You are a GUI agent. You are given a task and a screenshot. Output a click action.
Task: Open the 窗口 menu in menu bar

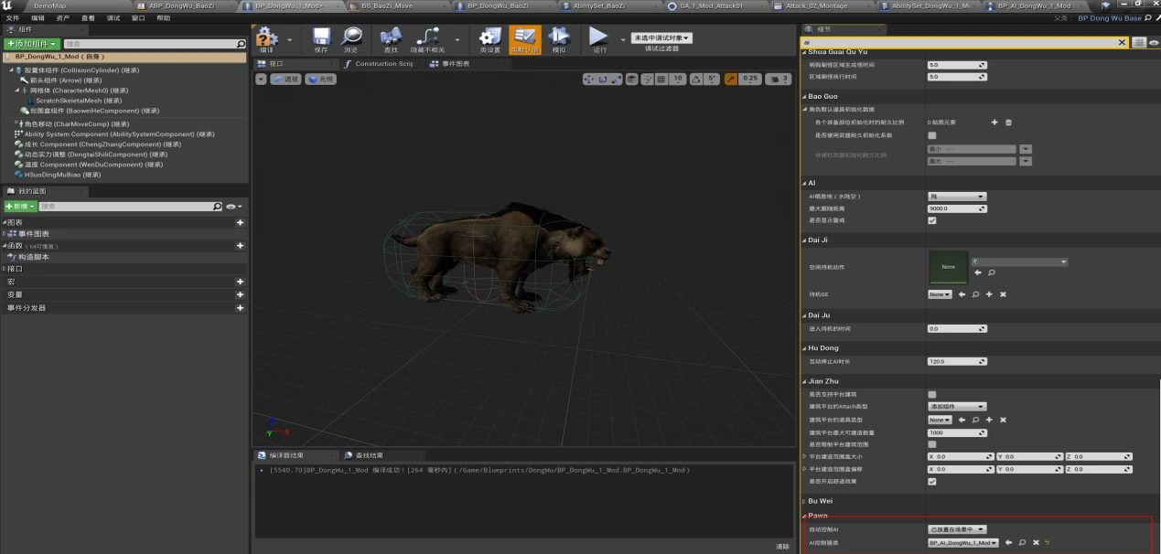[x=138, y=17]
